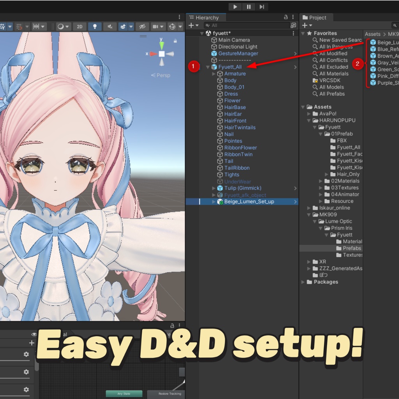Select the disabled UnderWear object

pos(237,182)
